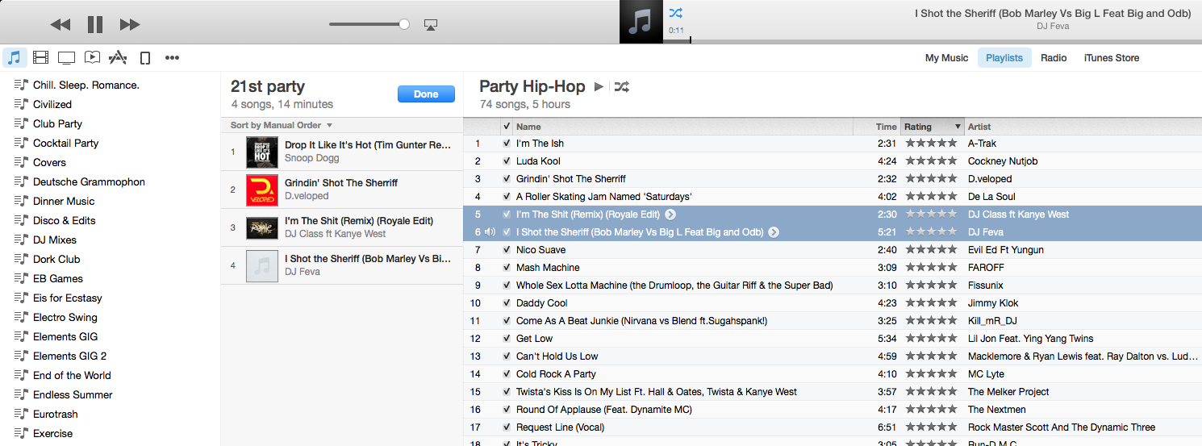Open the arrow menu for I'm The Shit (Remix)
The height and width of the screenshot is (446, 1202).
click(x=670, y=215)
